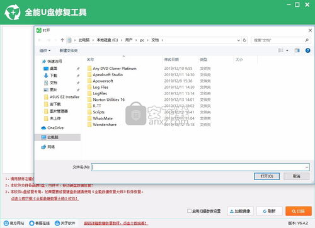Click the U-disk repair tool logo icon

(x=13, y=12)
